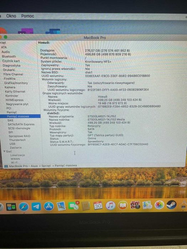Click the Новый volume heading

point(44,43)
